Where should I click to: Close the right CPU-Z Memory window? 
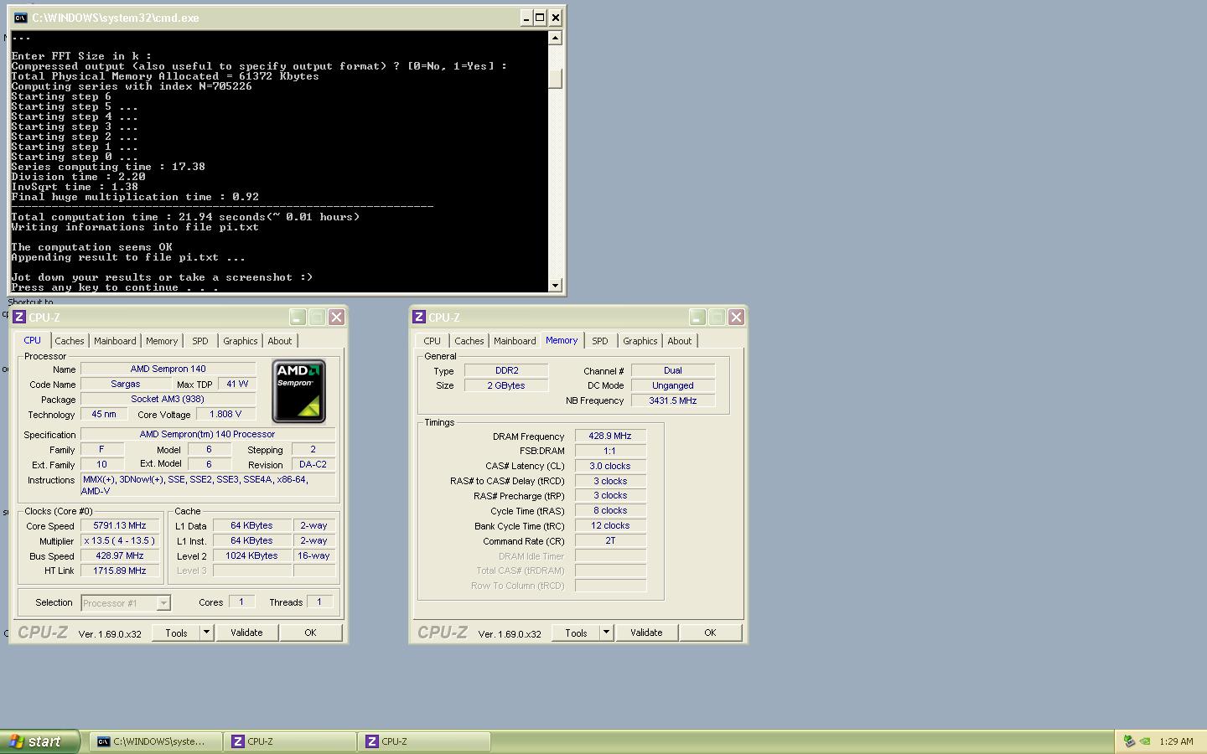coord(736,317)
